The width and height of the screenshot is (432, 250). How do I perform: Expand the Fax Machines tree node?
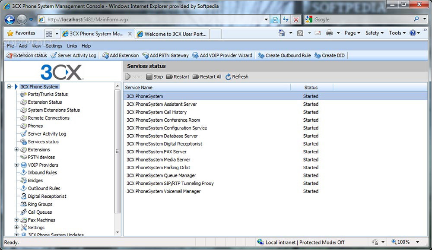16,220
